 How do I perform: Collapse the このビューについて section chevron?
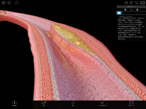(118, 16)
